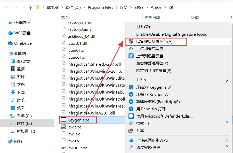Click the WPS cloud upload icon
Viewport: 233px width, 153px height.
pos(131,140)
